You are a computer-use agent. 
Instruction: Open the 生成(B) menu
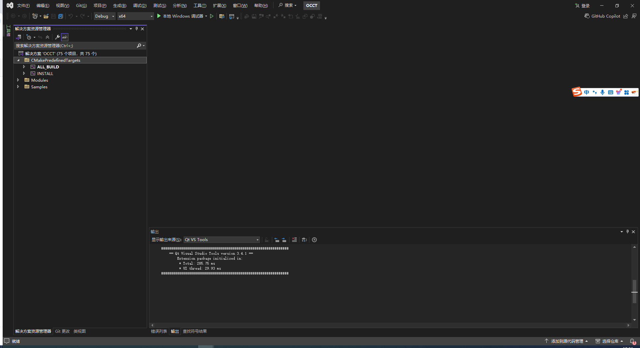coord(120,6)
